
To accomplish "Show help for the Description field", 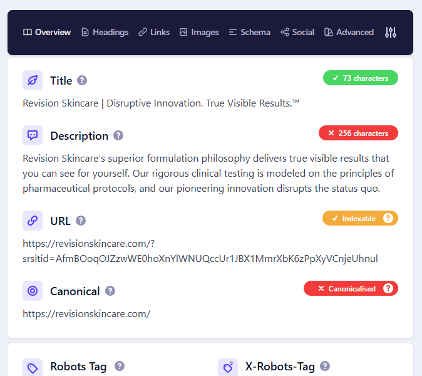I will click(x=118, y=135).
